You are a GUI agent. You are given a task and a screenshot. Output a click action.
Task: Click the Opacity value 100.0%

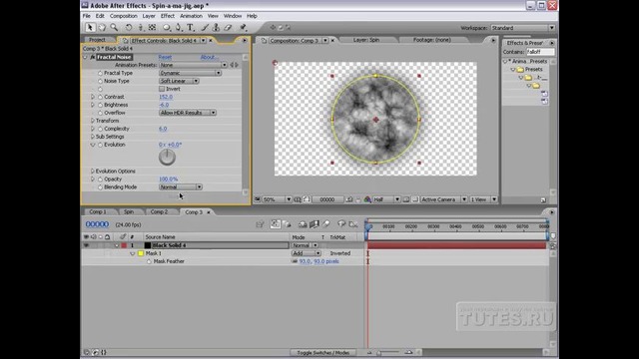click(x=169, y=179)
